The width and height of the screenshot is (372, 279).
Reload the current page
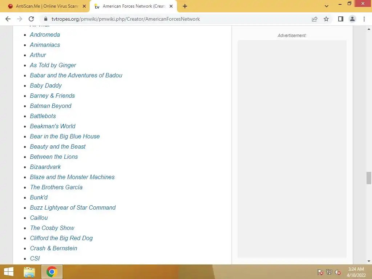[31, 19]
